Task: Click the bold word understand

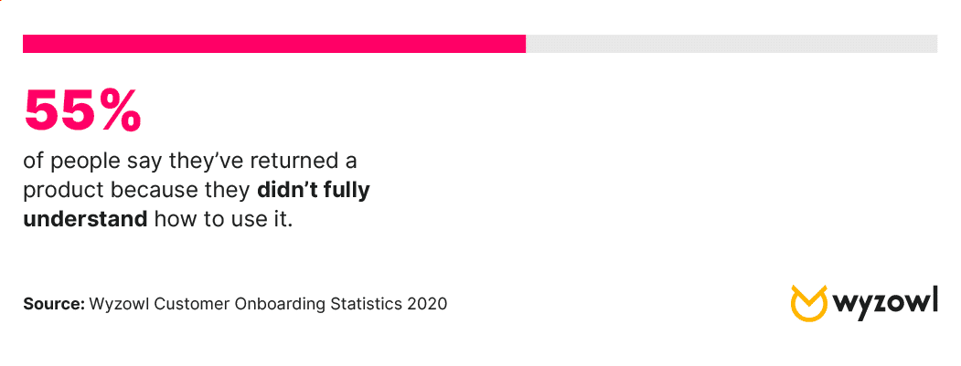Action: [85, 218]
